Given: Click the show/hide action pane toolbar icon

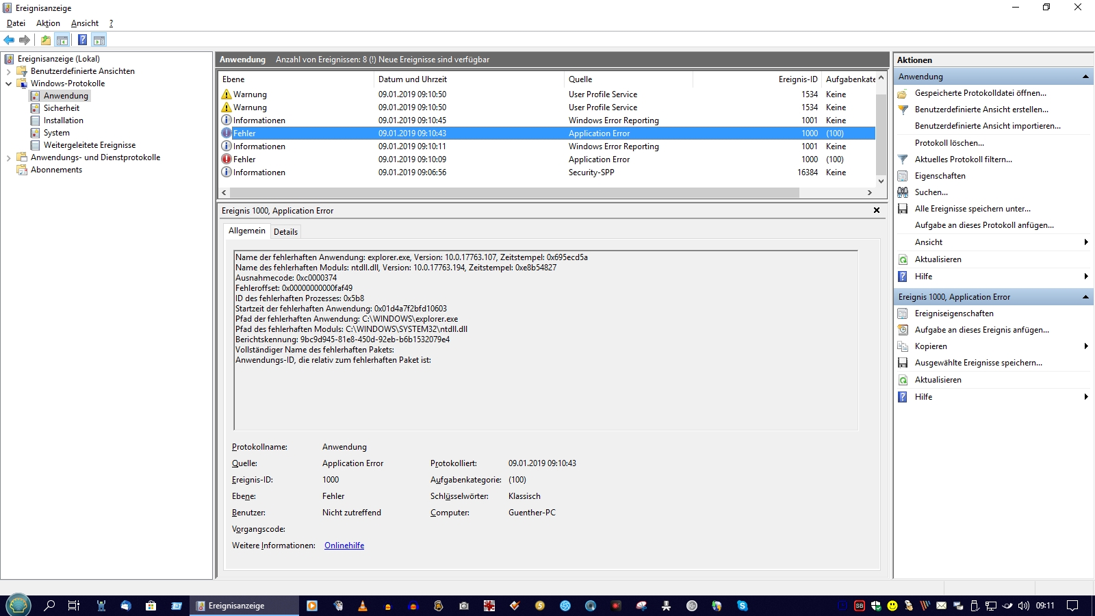Looking at the screenshot, I should pyautogui.click(x=99, y=40).
